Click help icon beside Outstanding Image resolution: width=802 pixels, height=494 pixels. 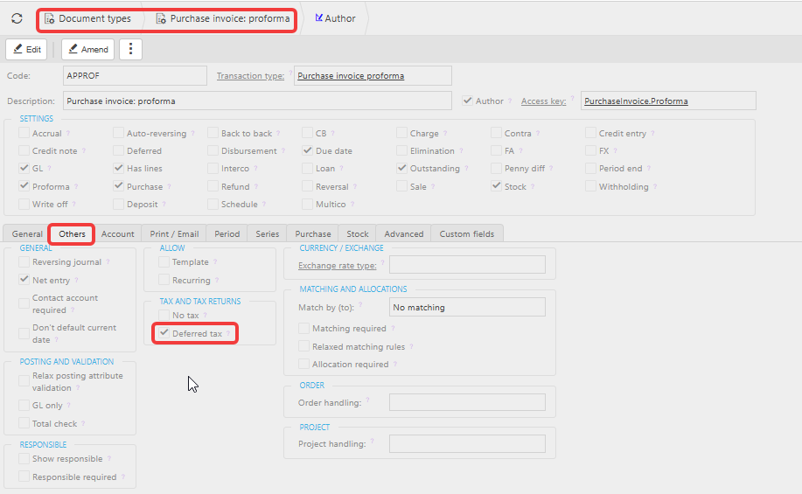click(x=466, y=168)
